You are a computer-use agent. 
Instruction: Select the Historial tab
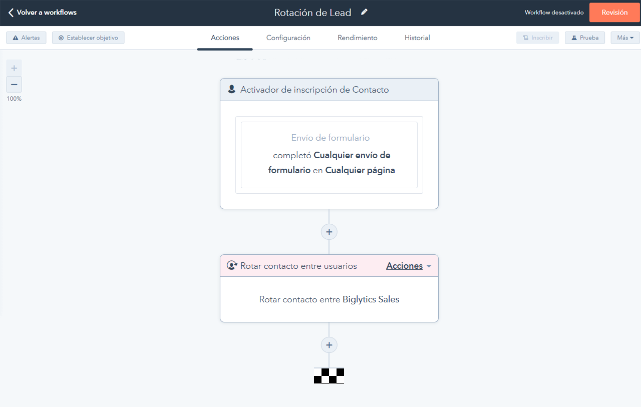417,38
